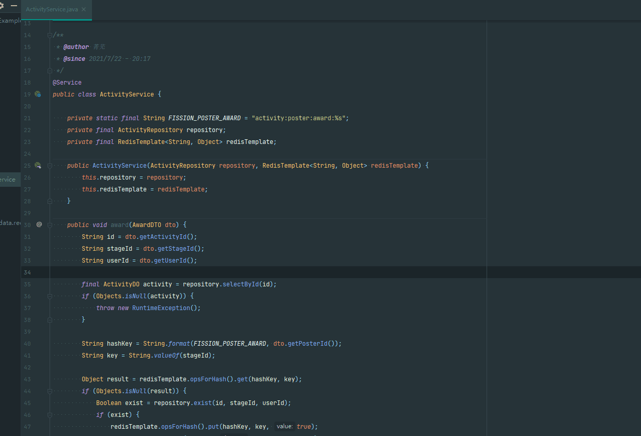Click the @author tag in the Javadoc
The width and height of the screenshot is (641, 436).
pyautogui.click(x=76, y=47)
